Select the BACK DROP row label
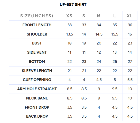The height and width of the screenshot is (123, 140). click(x=37, y=116)
